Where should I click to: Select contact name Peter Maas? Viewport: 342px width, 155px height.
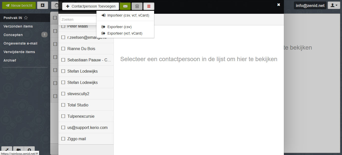pyautogui.click(x=77, y=26)
